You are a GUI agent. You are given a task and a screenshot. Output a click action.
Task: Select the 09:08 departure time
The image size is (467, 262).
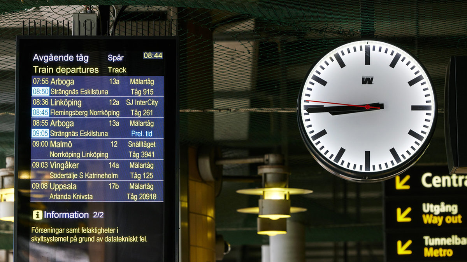tap(40, 186)
